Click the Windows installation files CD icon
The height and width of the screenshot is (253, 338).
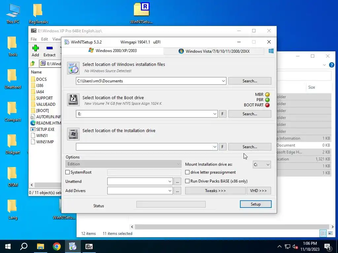[73, 68]
